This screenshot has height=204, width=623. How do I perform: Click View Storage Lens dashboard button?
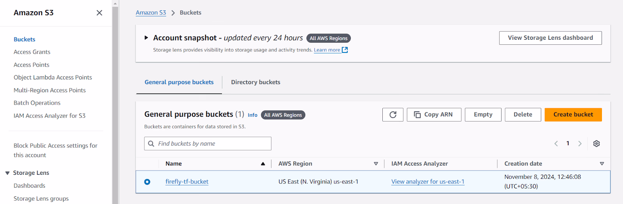[551, 38]
